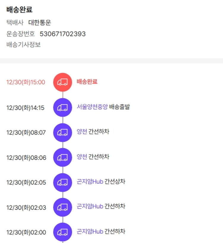Click 곤지암Hub in the 02:00 간선하차 entry
The height and width of the screenshot is (243, 223).
click(x=90, y=231)
